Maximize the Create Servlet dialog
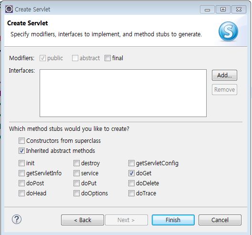 (x=223, y=10)
